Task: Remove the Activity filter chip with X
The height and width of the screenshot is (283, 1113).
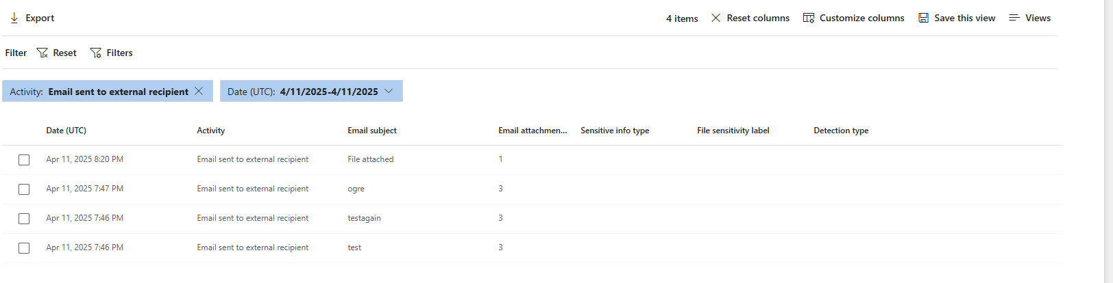Action: (x=199, y=91)
